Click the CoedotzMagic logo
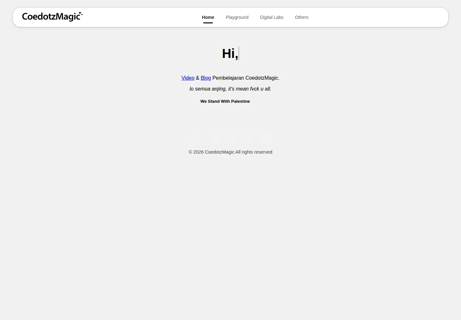461x320 pixels. coord(53,17)
